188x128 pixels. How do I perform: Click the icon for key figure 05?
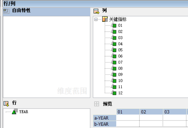click(x=114, y=50)
